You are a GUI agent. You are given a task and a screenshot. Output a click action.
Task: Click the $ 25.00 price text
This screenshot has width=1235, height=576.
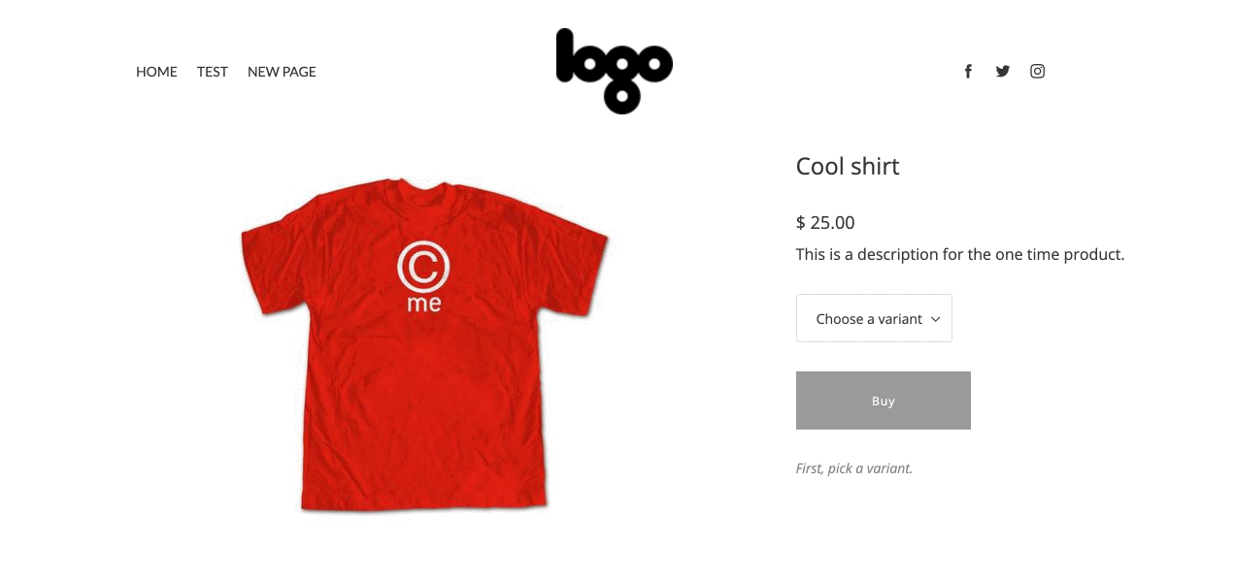(825, 222)
